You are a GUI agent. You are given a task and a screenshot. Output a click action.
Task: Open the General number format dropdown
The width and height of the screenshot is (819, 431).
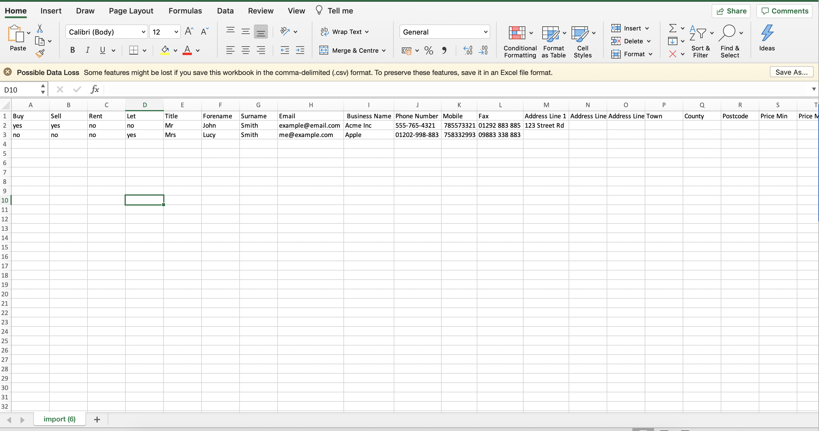pos(485,32)
